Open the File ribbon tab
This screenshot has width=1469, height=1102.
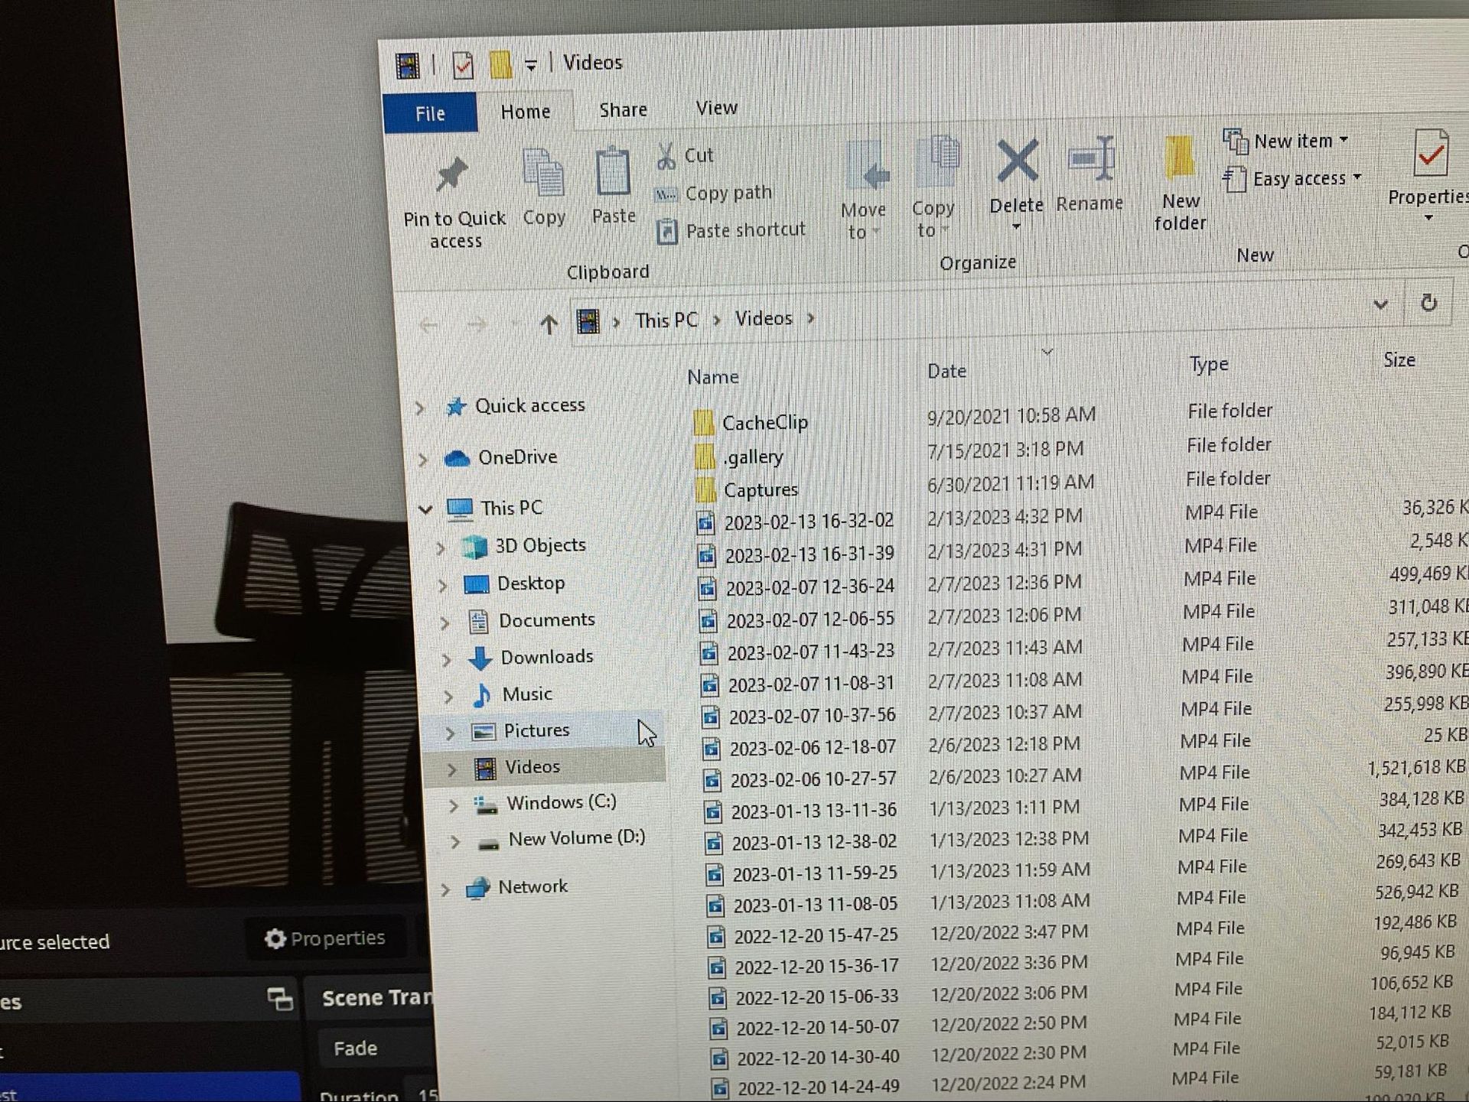pyautogui.click(x=430, y=114)
